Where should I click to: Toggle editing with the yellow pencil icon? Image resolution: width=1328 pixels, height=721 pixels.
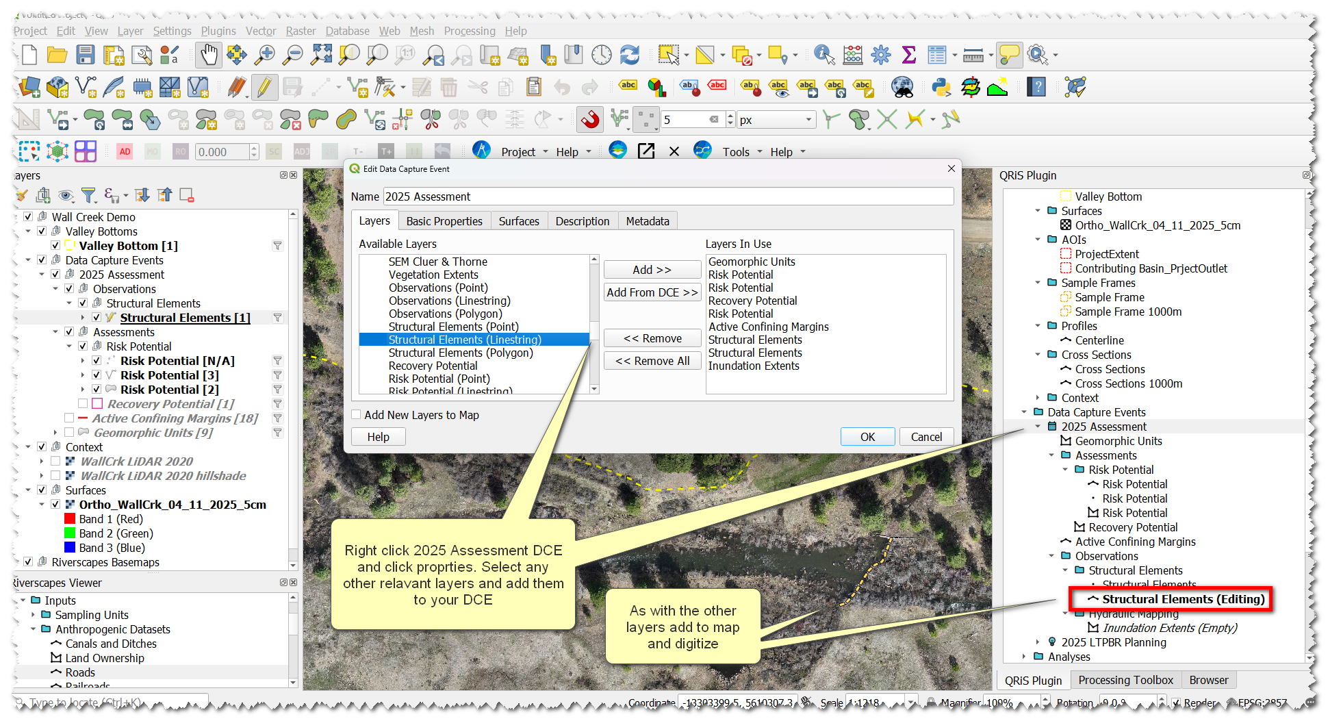[x=264, y=87]
